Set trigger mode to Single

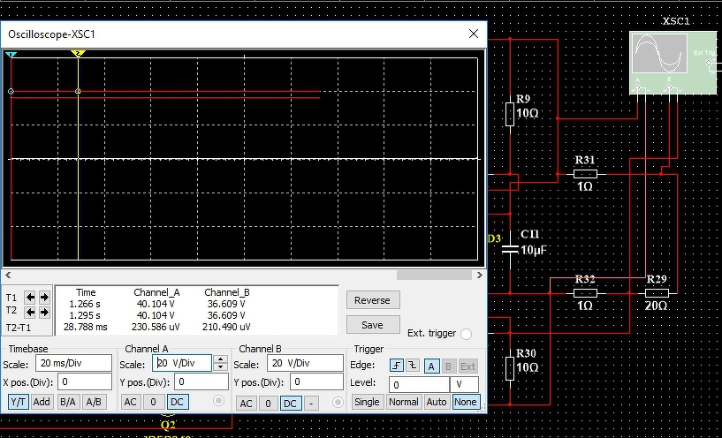(x=367, y=402)
